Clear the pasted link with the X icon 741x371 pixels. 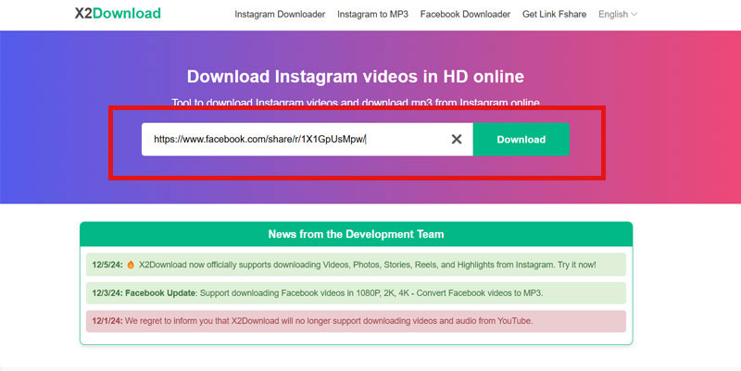tap(457, 140)
